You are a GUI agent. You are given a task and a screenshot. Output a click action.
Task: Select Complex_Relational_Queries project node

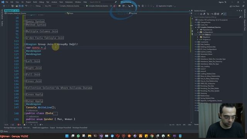[x=210, y=27]
